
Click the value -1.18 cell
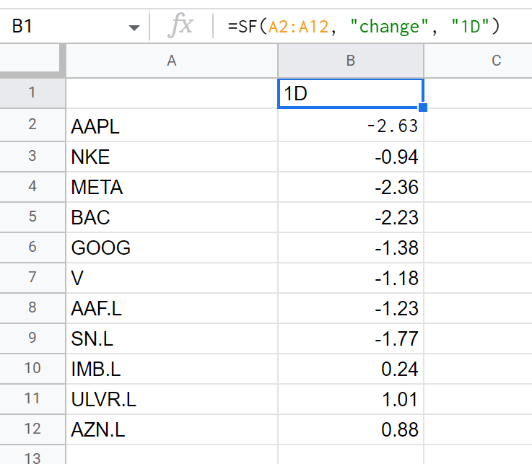coord(351,277)
